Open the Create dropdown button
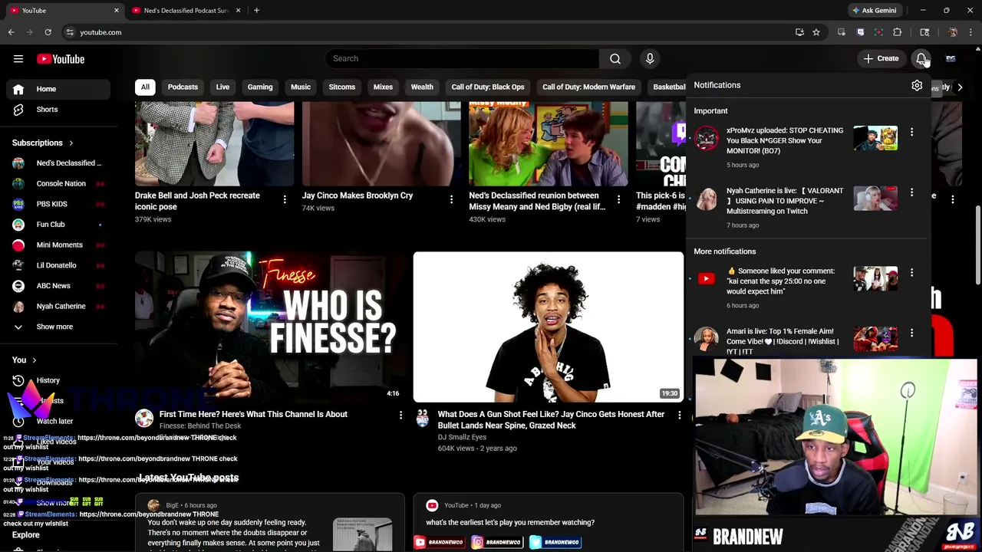 point(881,58)
